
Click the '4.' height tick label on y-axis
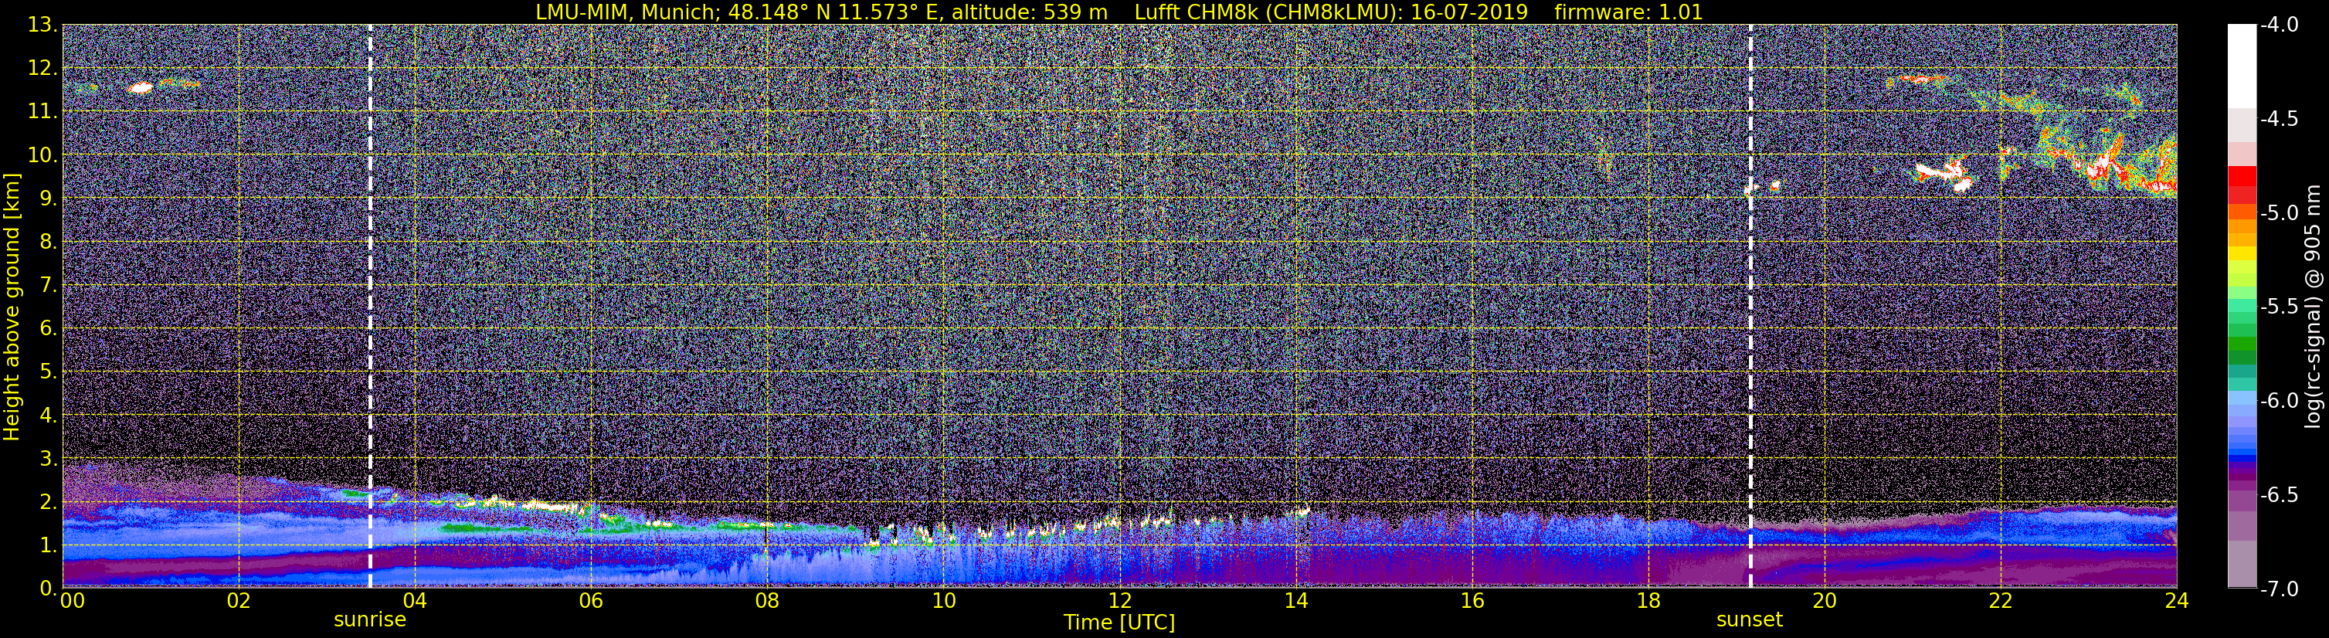47,416
